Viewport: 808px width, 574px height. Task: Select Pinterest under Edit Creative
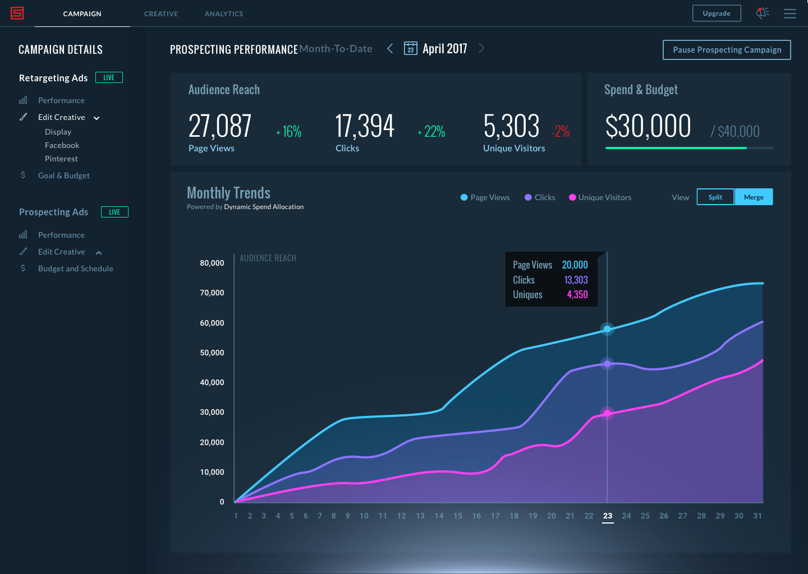[62, 159]
